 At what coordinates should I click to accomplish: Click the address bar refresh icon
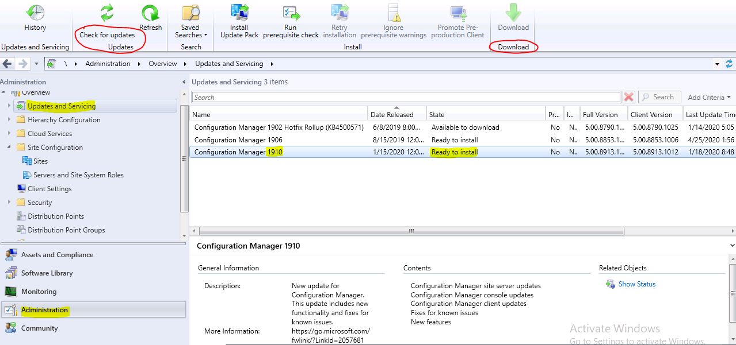point(730,64)
